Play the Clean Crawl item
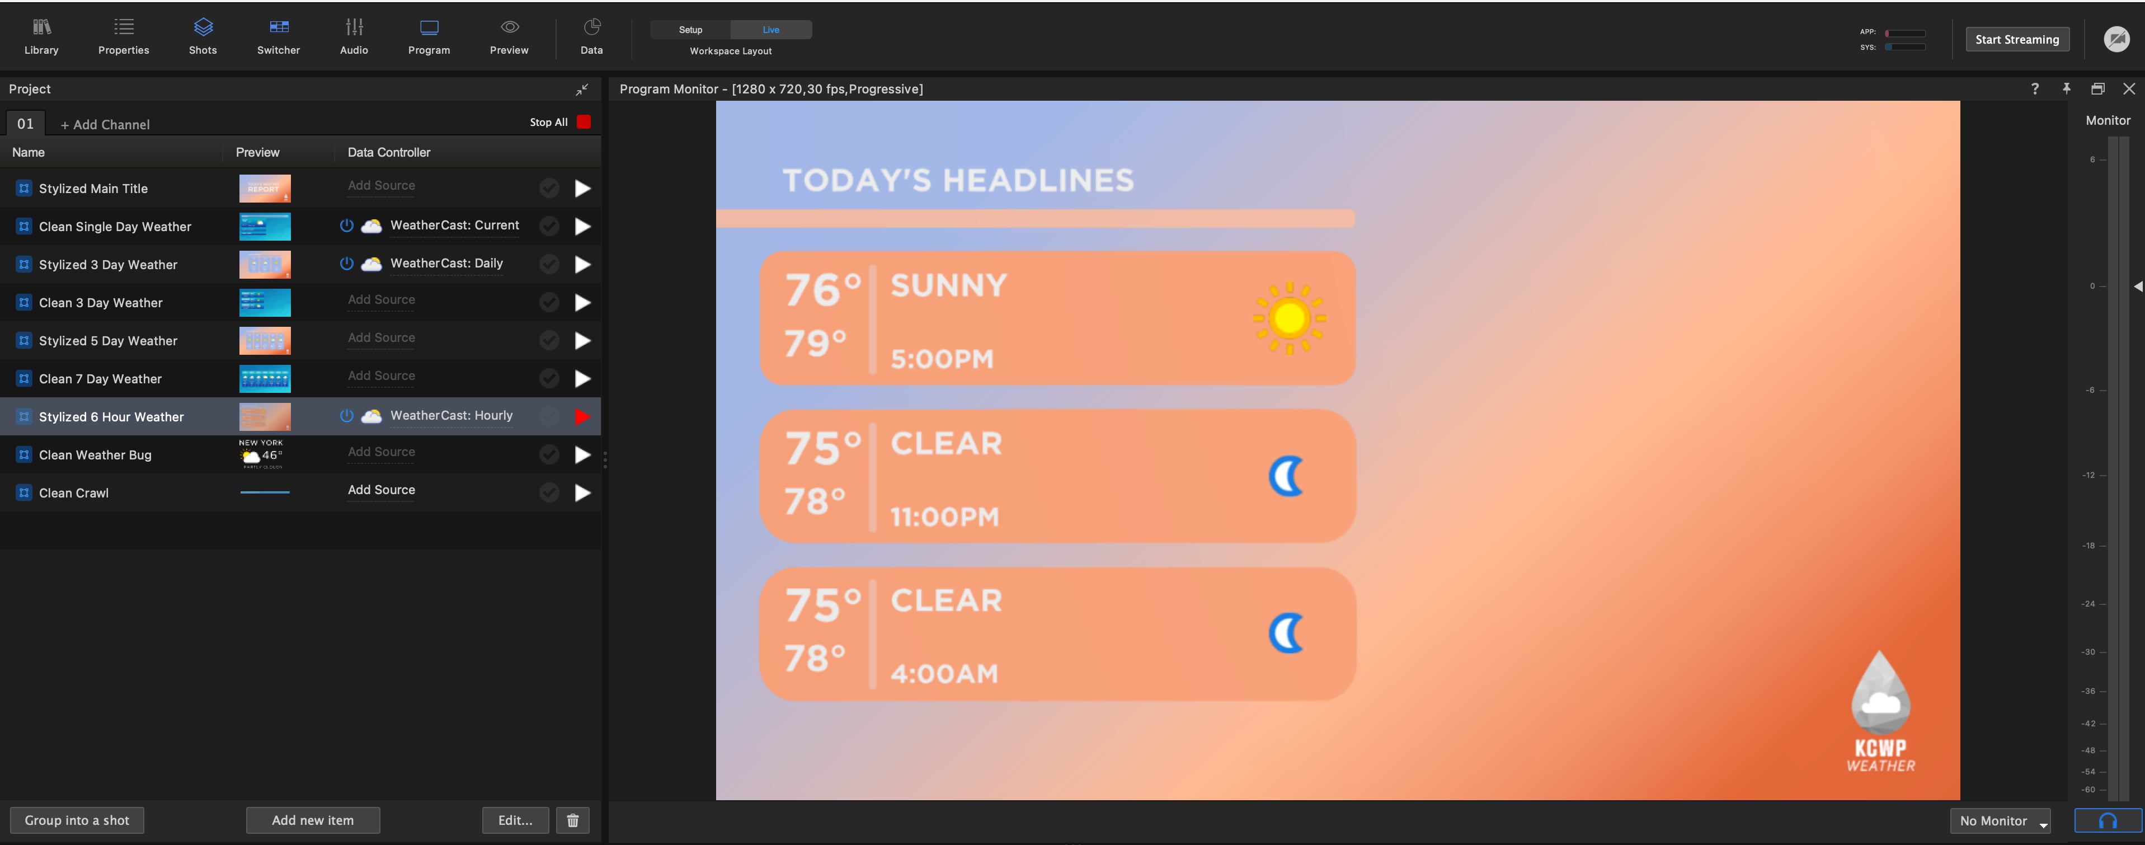Image resolution: width=2145 pixels, height=845 pixels. 583,493
